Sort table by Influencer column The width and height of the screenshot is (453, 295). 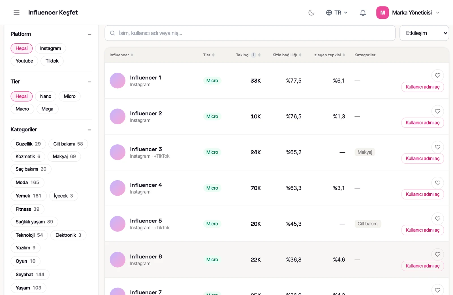pyautogui.click(x=121, y=55)
